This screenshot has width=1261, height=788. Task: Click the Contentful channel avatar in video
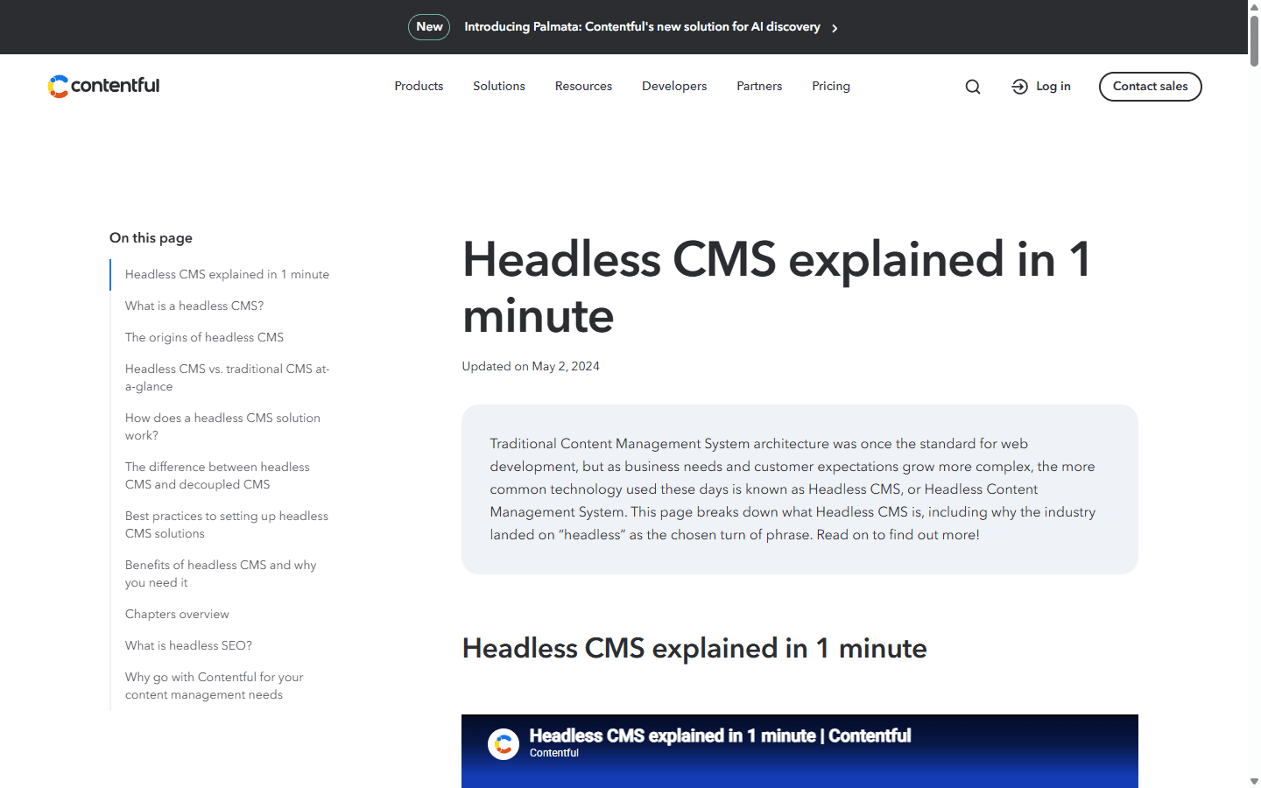coord(504,744)
